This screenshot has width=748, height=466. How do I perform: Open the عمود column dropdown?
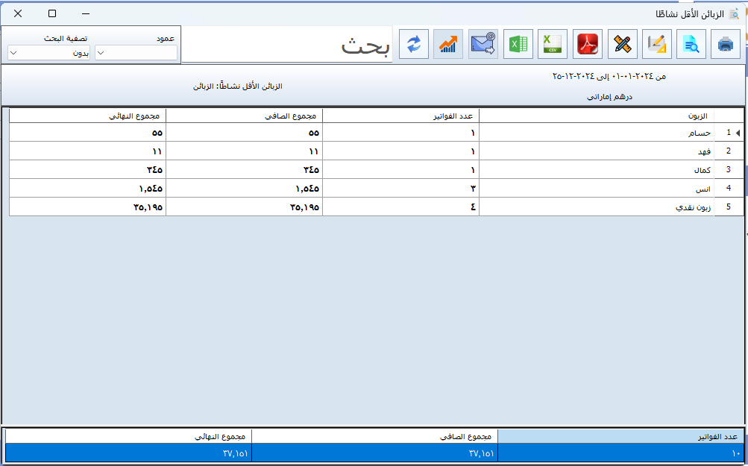click(136, 53)
